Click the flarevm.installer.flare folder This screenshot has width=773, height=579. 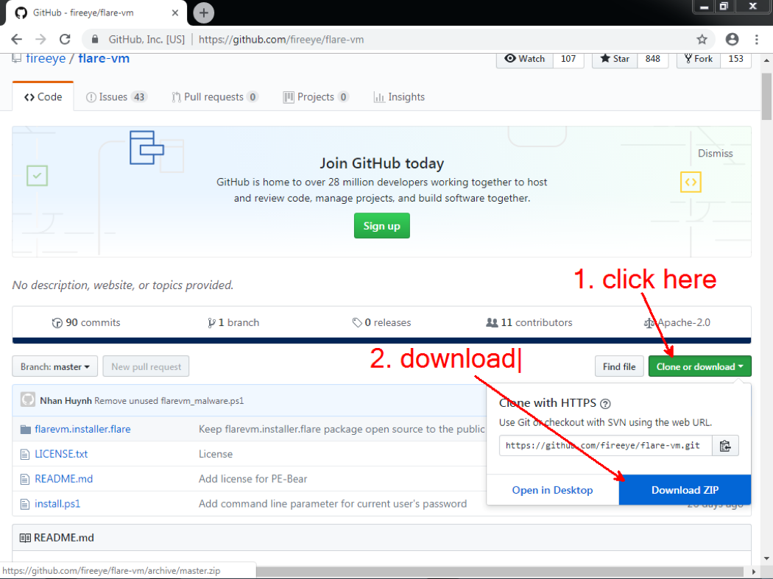[82, 429]
